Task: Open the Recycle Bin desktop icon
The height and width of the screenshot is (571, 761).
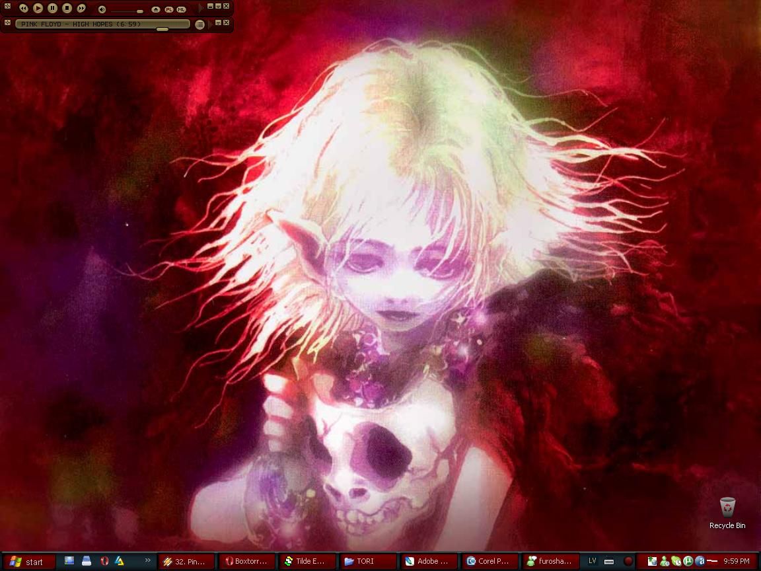Action: 727,514
